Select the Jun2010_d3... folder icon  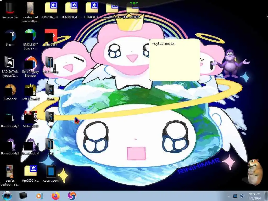[112, 10]
